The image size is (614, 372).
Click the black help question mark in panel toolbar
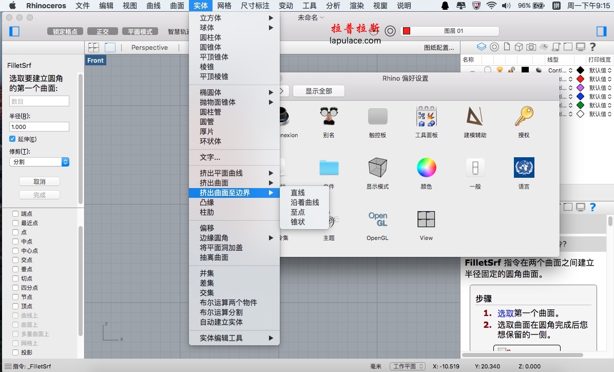[593, 47]
